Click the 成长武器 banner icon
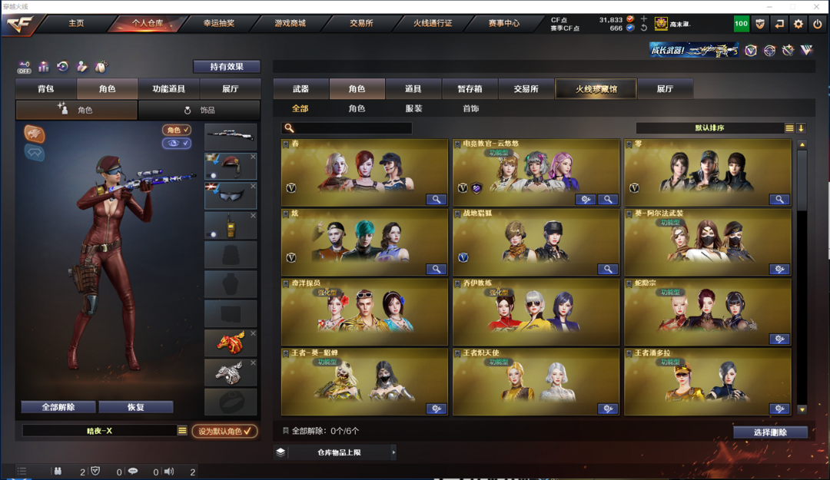This screenshot has width=830, height=480. point(693,50)
